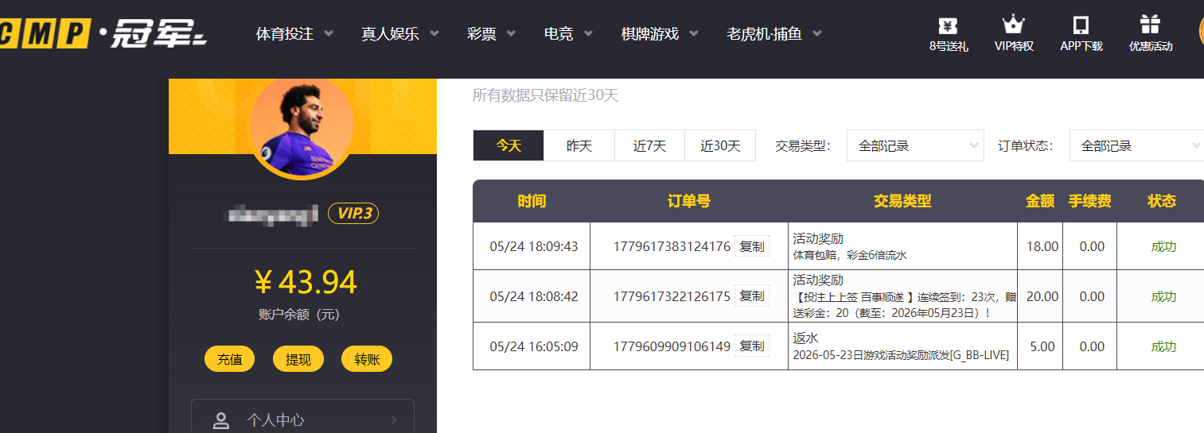Viewport: 1204px width, 433px height.
Task: Expand the 电竞 menu
Action: tap(569, 34)
